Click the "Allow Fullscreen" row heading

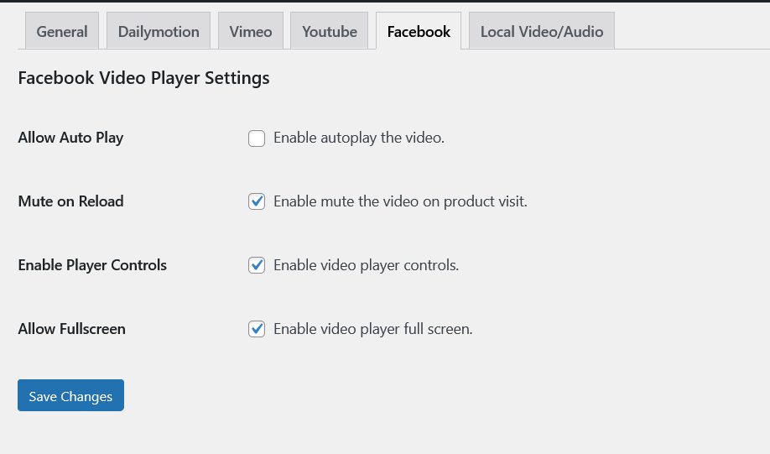tap(71, 329)
